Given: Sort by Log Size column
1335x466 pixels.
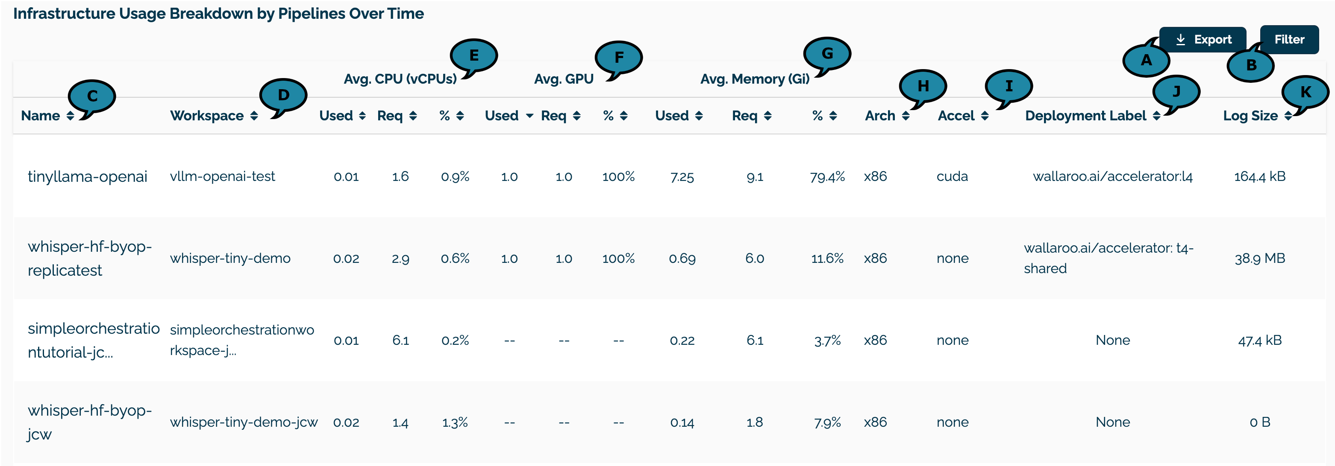Looking at the screenshot, I should pyautogui.click(x=1288, y=116).
